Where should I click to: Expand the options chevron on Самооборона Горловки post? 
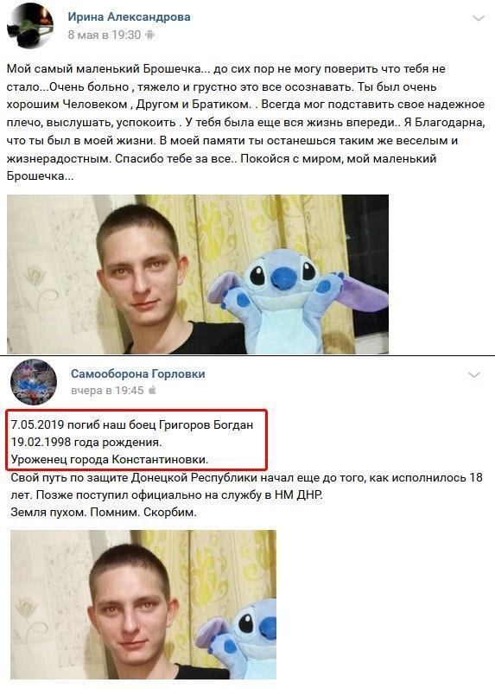[x=474, y=375]
